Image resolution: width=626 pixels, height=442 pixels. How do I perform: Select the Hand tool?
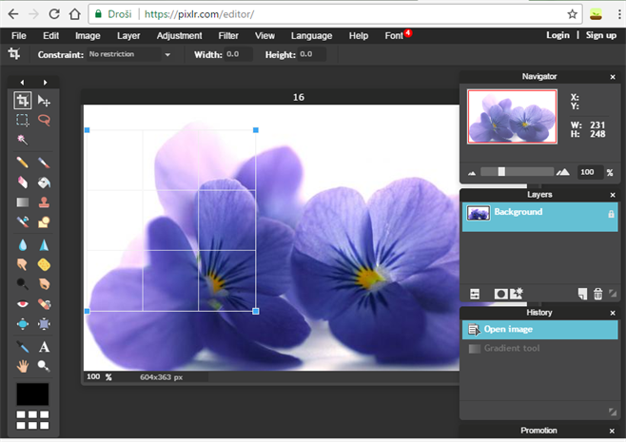(23, 366)
